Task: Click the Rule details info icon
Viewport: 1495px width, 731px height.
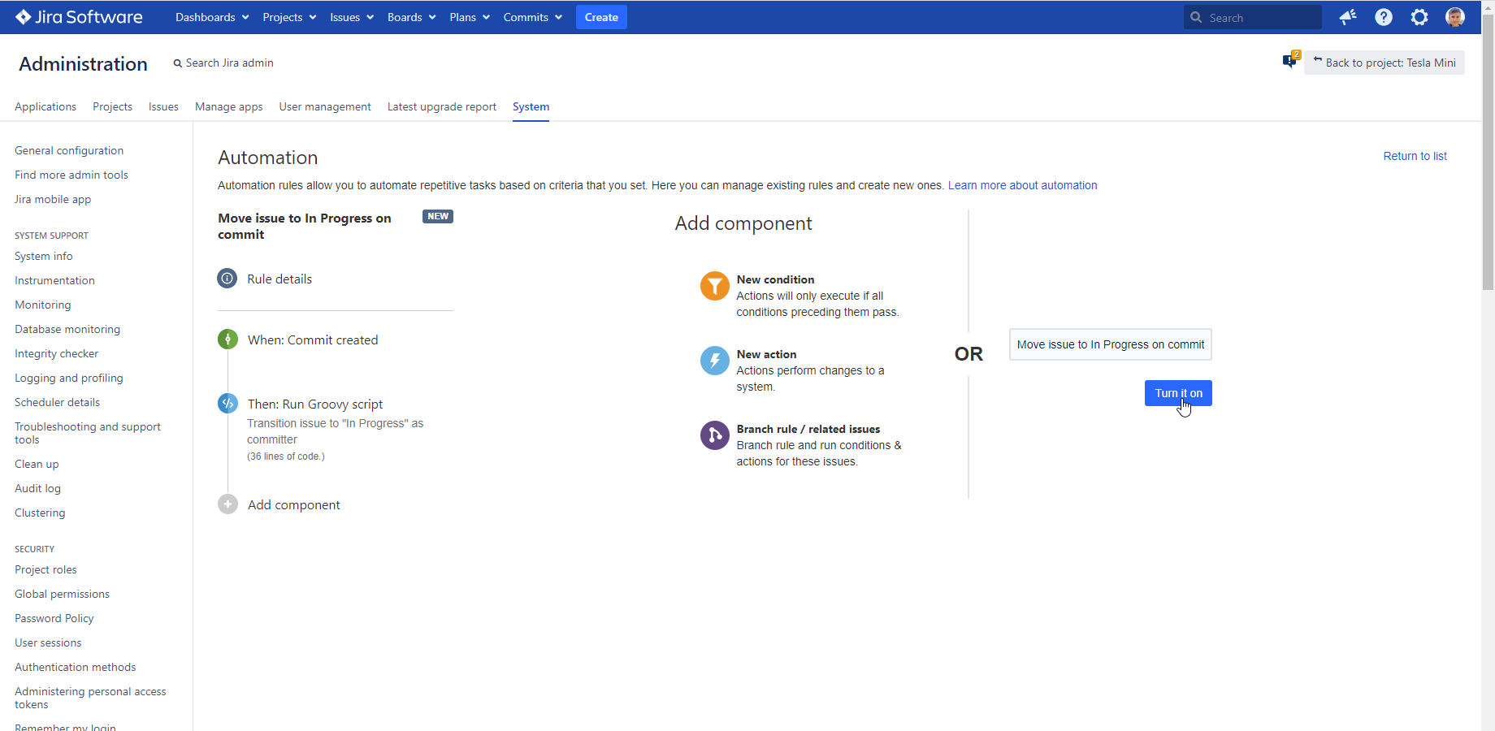Action: (227, 278)
